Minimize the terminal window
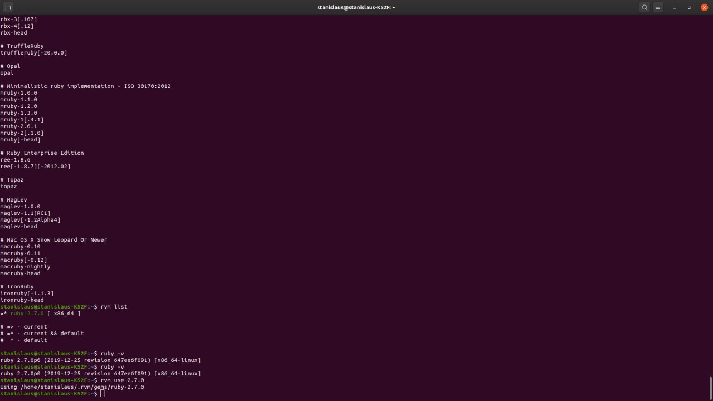Screen dimensions: 713x401 (675, 7)
